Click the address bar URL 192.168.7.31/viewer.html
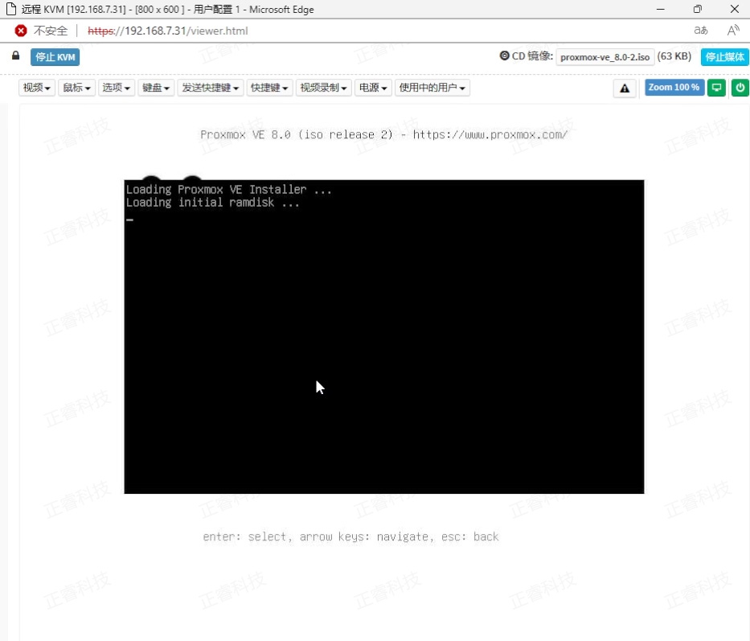Screen dimensions: 750x641 tap(168, 31)
